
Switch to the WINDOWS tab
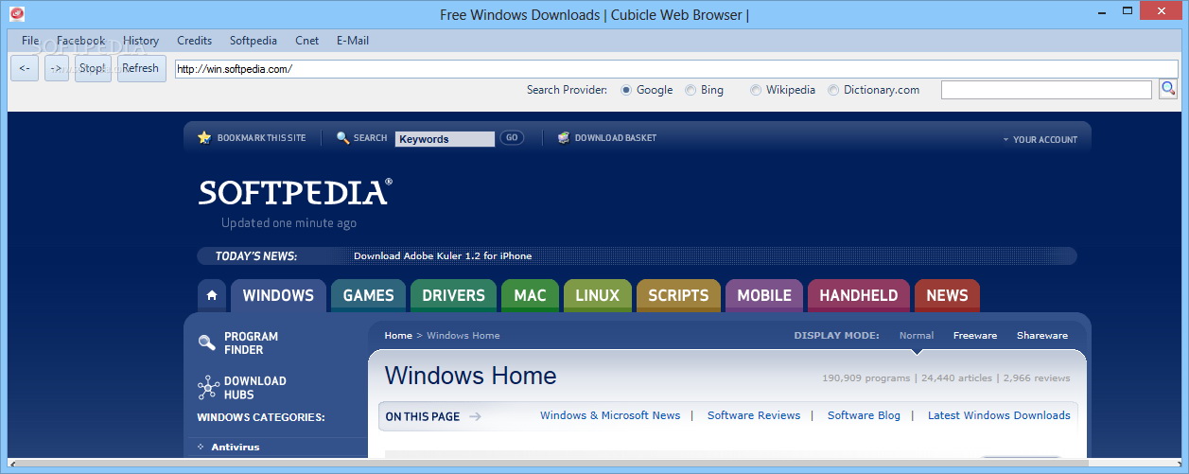click(x=278, y=295)
